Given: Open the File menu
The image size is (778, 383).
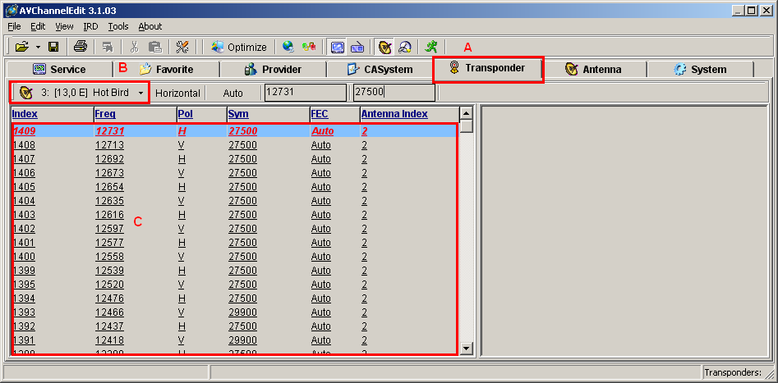Looking at the screenshot, I should pyautogui.click(x=15, y=26).
